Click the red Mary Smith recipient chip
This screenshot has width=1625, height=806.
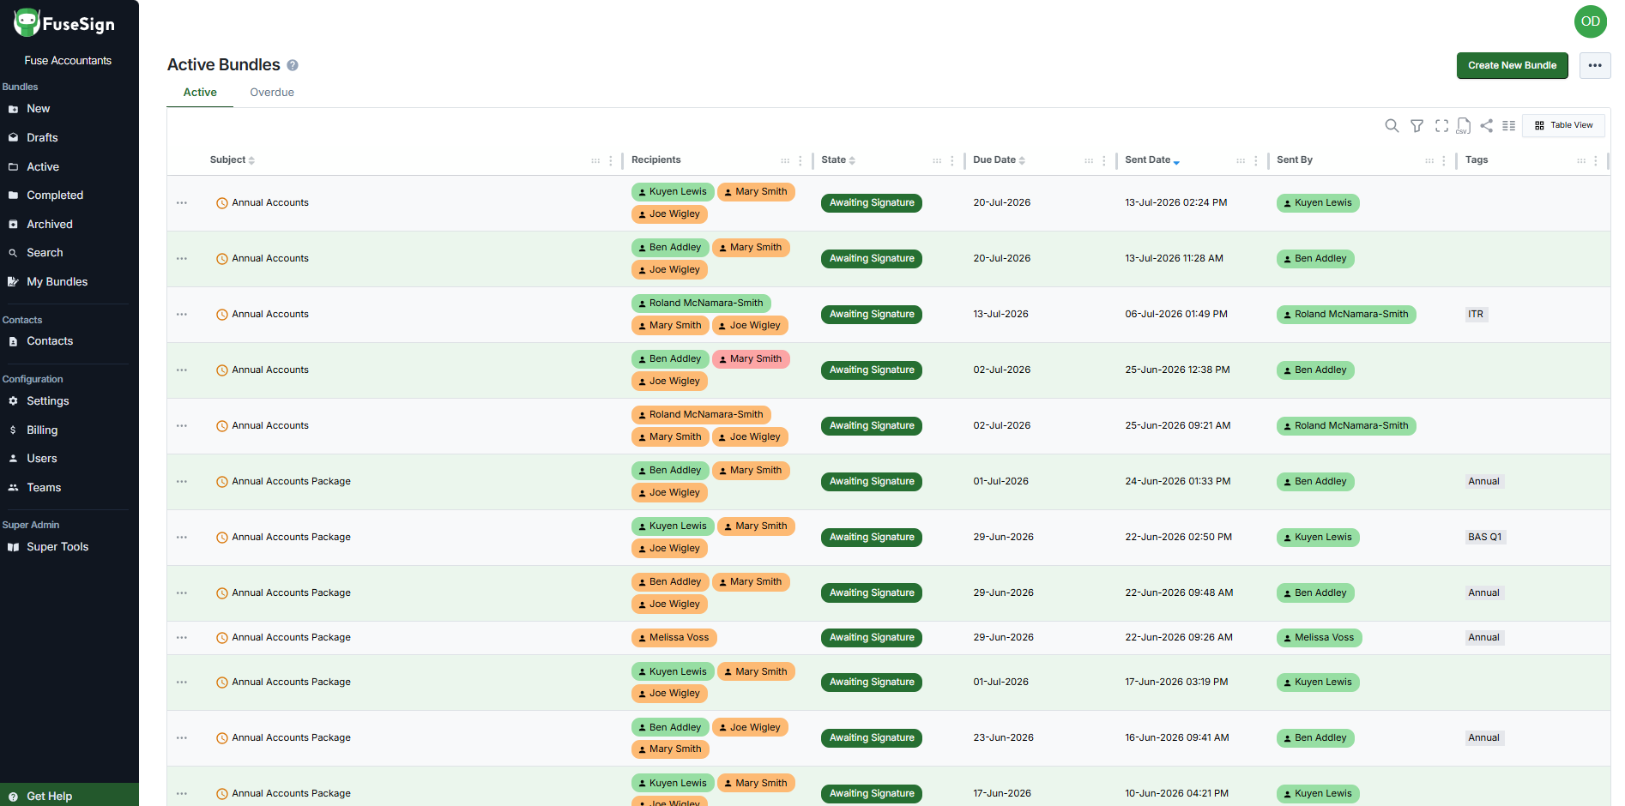751,359
